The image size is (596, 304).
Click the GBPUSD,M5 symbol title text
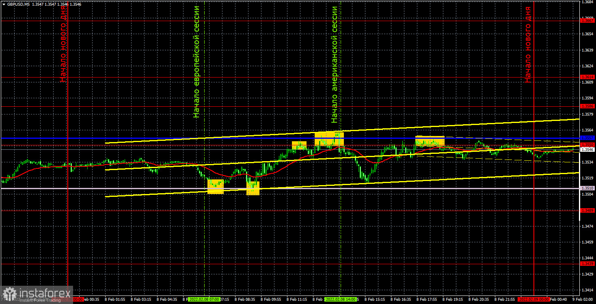pos(18,4)
